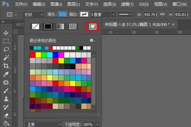Open the color picker rainbow icon
Screen dimensions: 191x127
coord(93,26)
